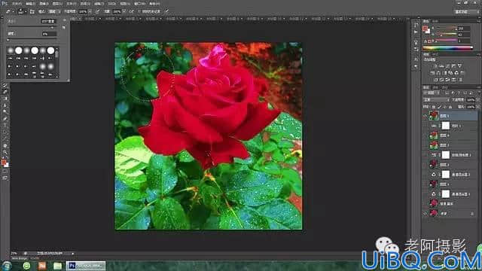Filter layers by pixel layer icon
Screen dimensions: 482x271
click(447, 93)
